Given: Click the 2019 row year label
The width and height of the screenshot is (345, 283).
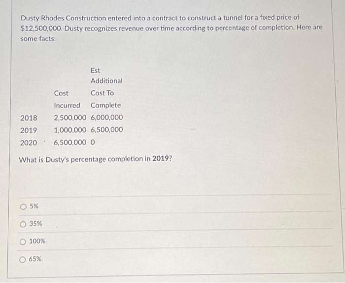Looking at the screenshot, I should pyautogui.click(x=29, y=130).
